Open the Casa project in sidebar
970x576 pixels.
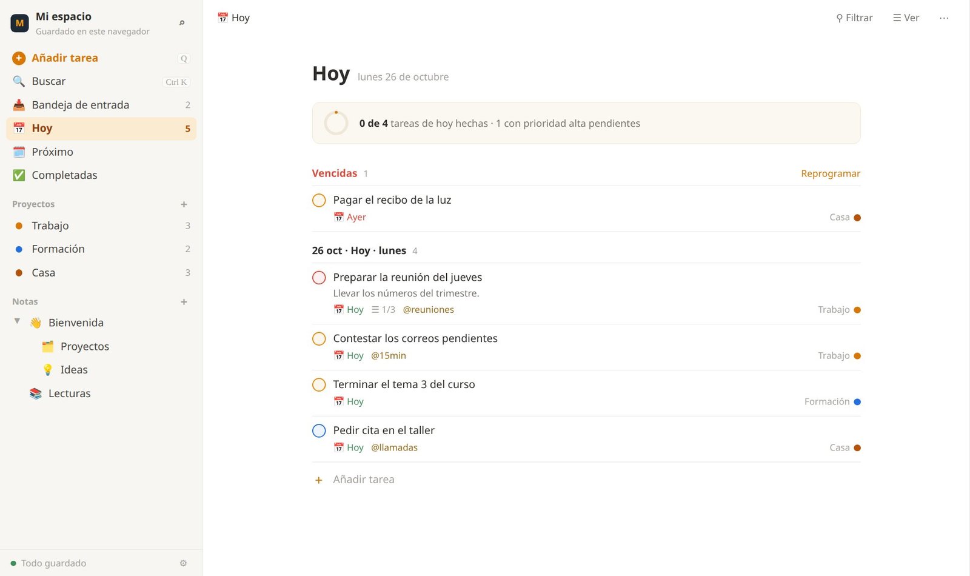(101, 273)
